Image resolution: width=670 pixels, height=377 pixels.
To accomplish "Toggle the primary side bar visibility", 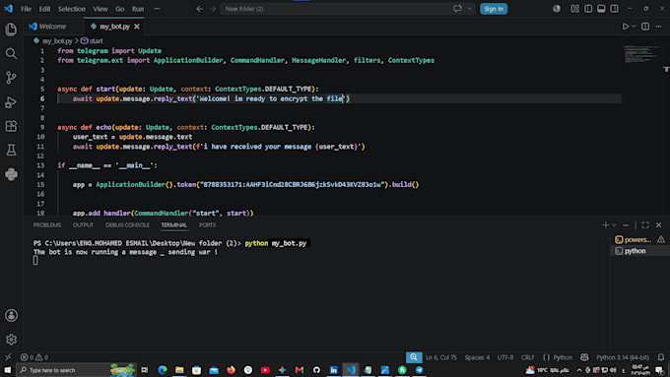I will pos(588,9).
